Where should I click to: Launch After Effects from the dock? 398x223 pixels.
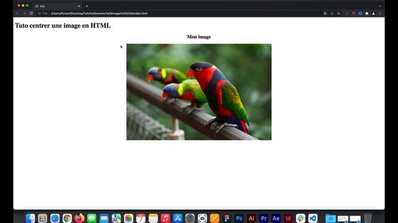pyautogui.click(x=276, y=218)
